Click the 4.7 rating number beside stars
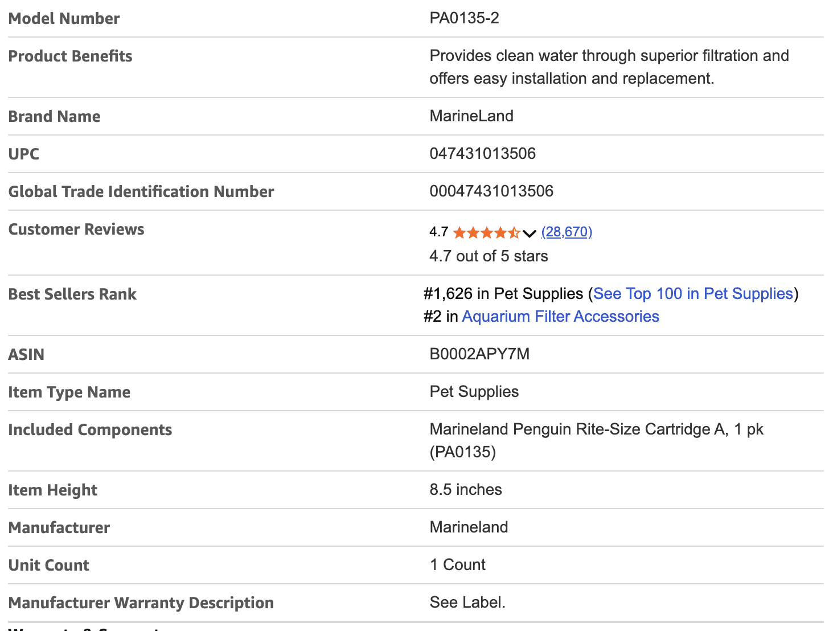 click(438, 232)
